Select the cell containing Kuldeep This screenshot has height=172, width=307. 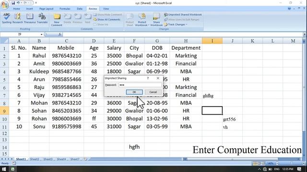click(39, 72)
